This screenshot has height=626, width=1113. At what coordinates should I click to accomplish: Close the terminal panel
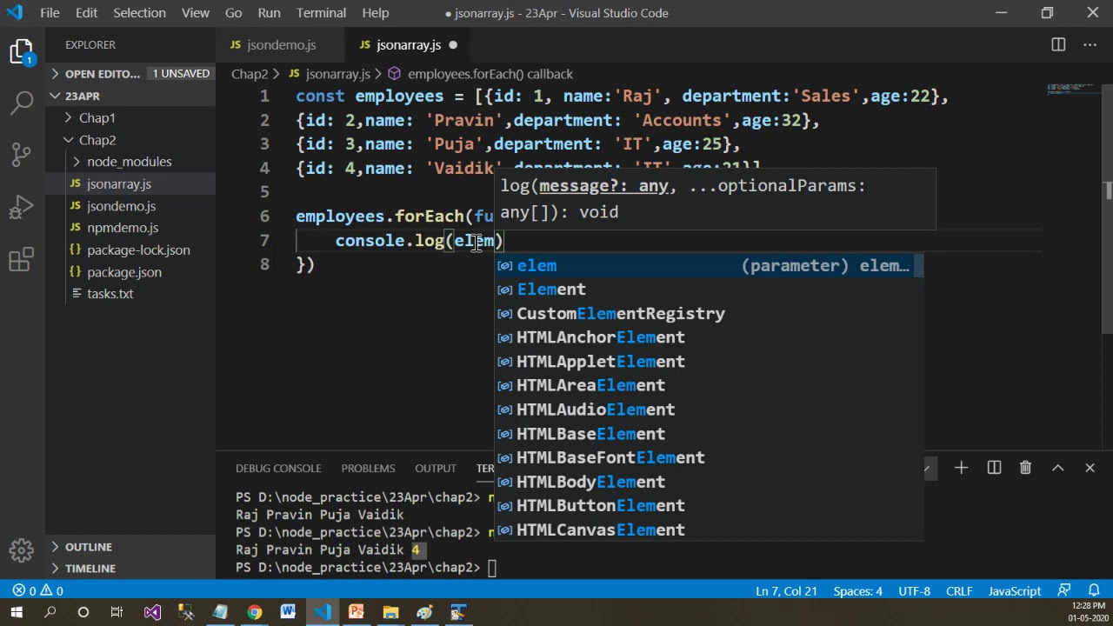pos(1090,468)
